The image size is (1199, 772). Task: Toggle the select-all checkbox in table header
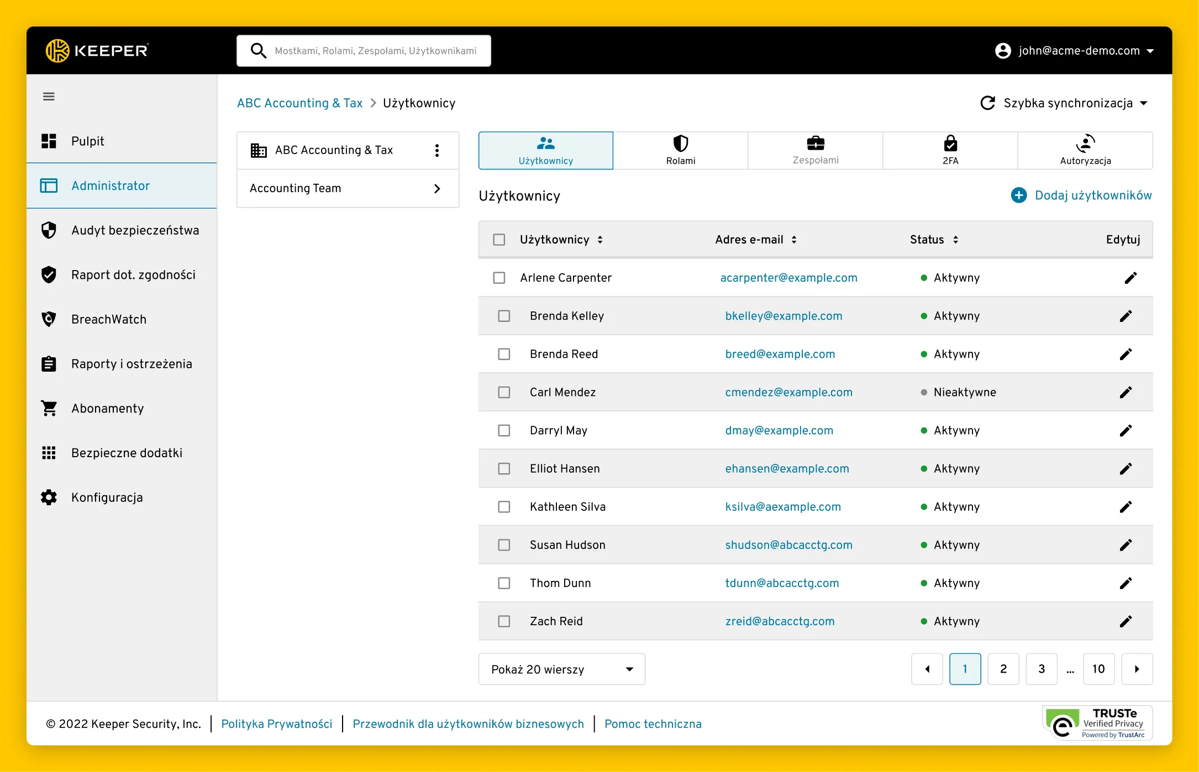click(x=498, y=239)
